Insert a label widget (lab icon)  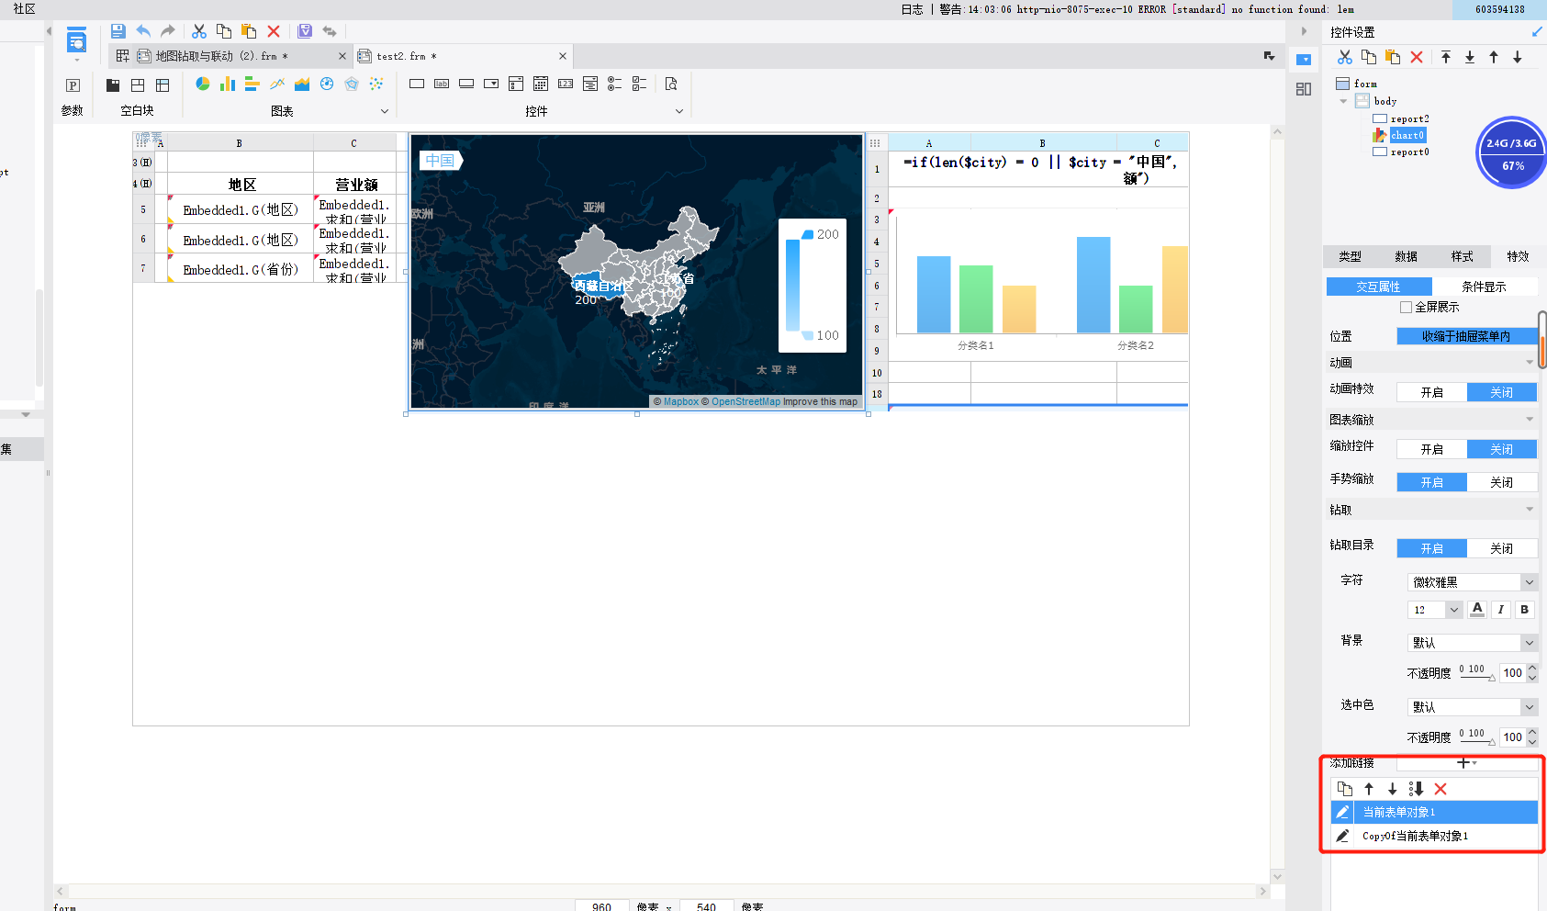[442, 84]
